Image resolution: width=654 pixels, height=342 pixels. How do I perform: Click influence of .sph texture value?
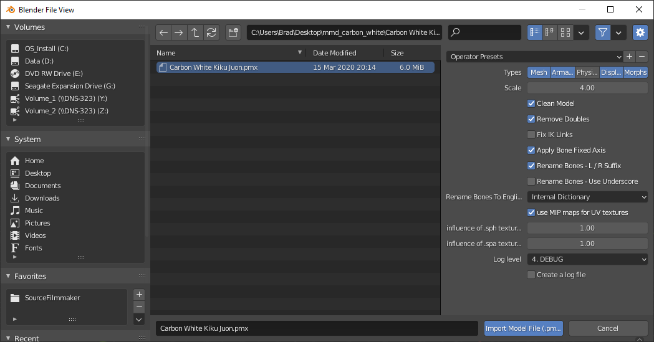click(587, 228)
